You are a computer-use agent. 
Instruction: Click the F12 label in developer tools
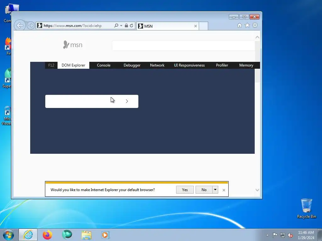click(51, 65)
